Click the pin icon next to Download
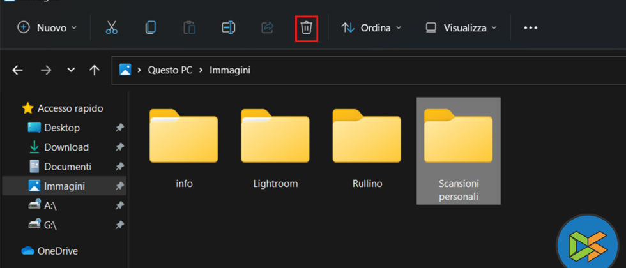Viewport: 626px width, 268px height. (119, 147)
